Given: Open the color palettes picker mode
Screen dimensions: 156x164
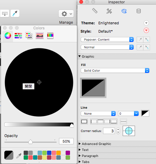Looking at the screenshot, I should click(x=29, y=36).
